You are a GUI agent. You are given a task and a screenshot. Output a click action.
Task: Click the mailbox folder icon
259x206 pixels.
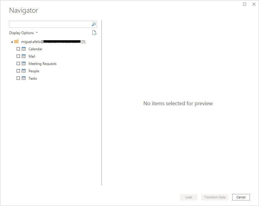pyautogui.click(x=16, y=41)
